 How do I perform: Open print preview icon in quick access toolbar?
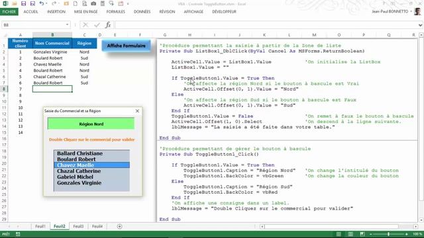[84, 3]
